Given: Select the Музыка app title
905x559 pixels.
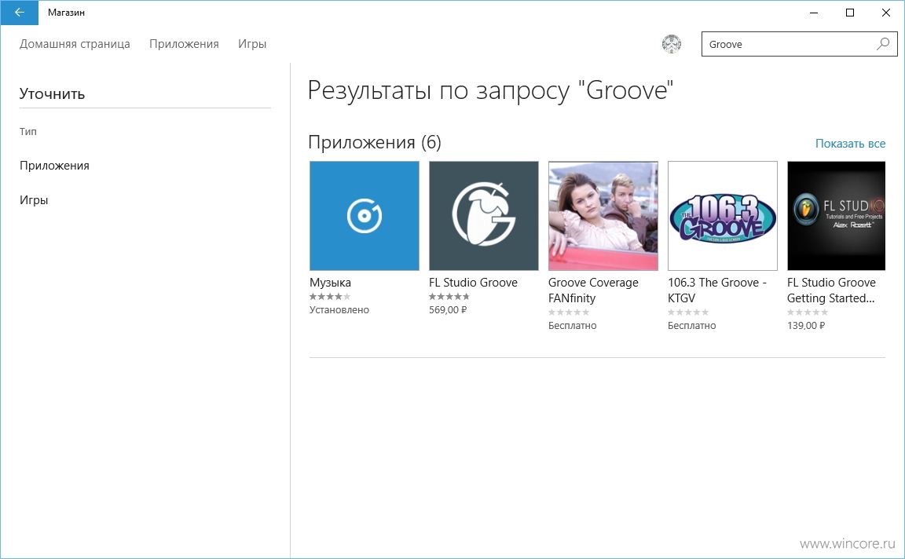Looking at the screenshot, I should (330, 283).
